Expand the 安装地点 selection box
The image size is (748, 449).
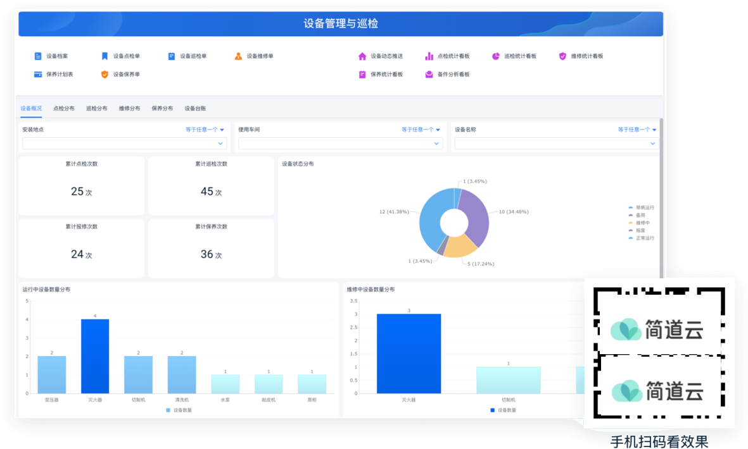point(125,144)
